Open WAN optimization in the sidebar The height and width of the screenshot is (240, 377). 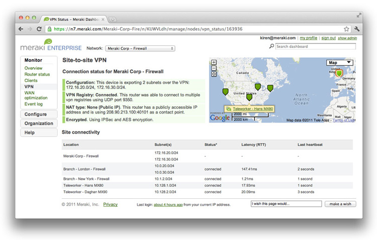tap(36, 95)
